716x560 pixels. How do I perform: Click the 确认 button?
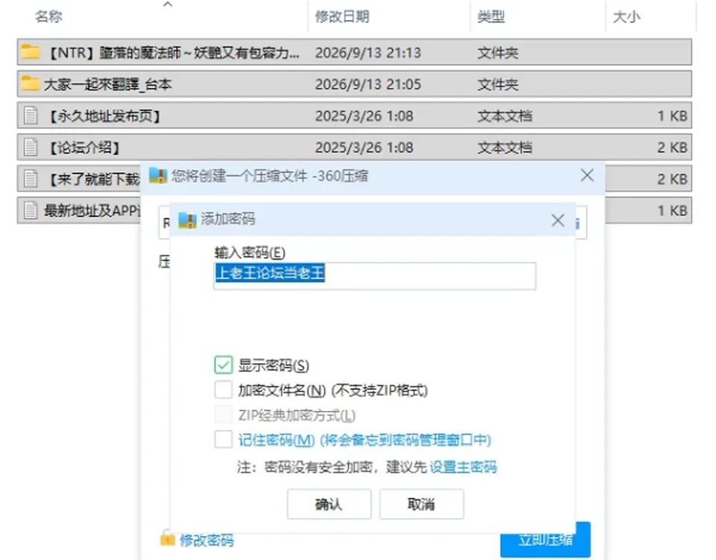(329, 504)
